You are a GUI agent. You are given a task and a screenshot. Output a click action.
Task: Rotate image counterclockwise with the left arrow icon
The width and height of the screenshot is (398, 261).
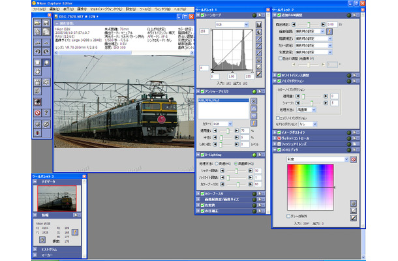pos(38,52)
